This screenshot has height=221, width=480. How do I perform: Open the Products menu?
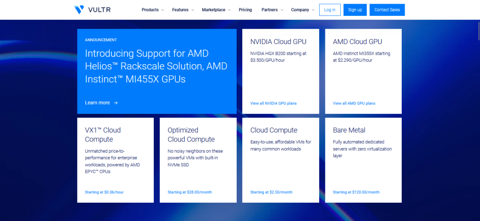[x=150, y=10]
